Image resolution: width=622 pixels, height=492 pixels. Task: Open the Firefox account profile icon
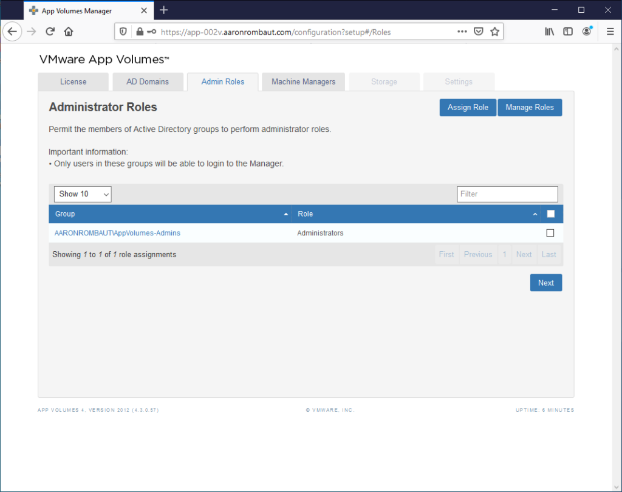coord(587,32)
